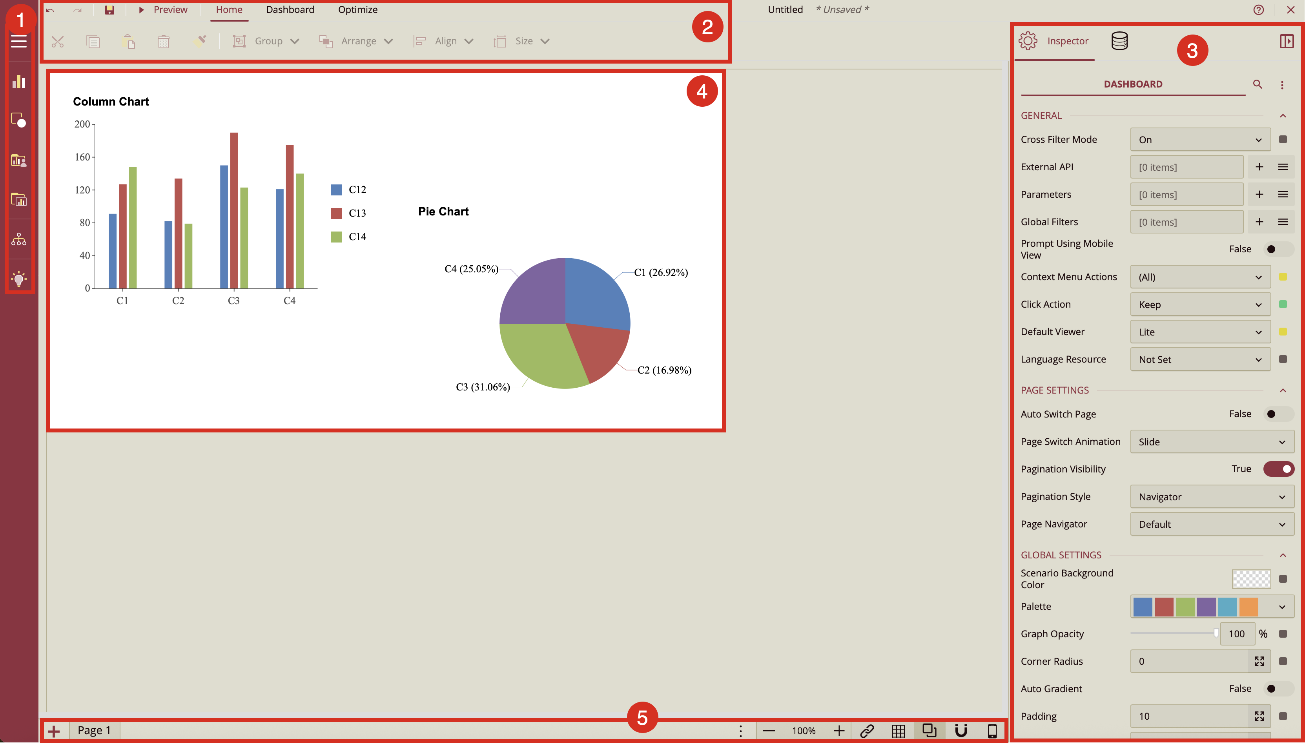Viewport: 1305px width, 744px height.
Task: Select the format painter icon
Action: pos(200,41)
